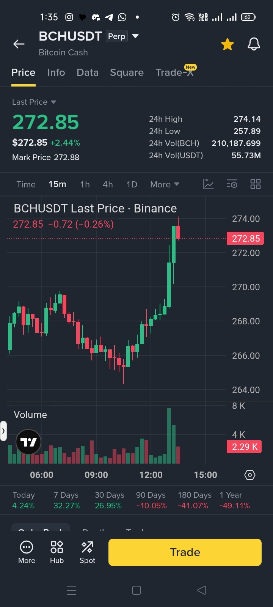Tap the TradingView logo icon

tap(28, 442)
